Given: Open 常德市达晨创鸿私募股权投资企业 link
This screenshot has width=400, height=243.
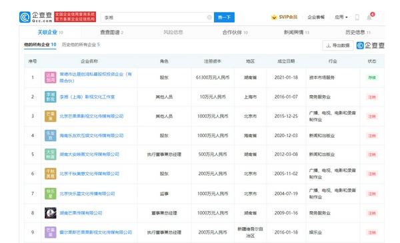Looking at the screenshot, I should 95,77.
